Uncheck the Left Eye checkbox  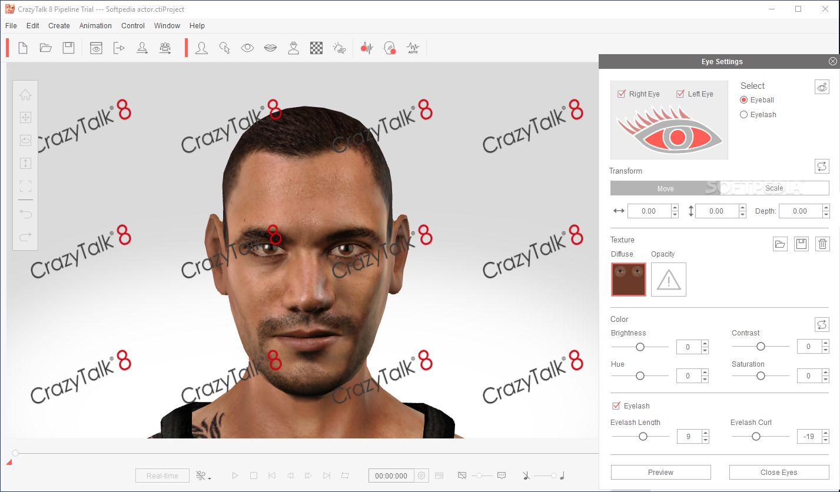pyautogui.click(x=680, y=94)
